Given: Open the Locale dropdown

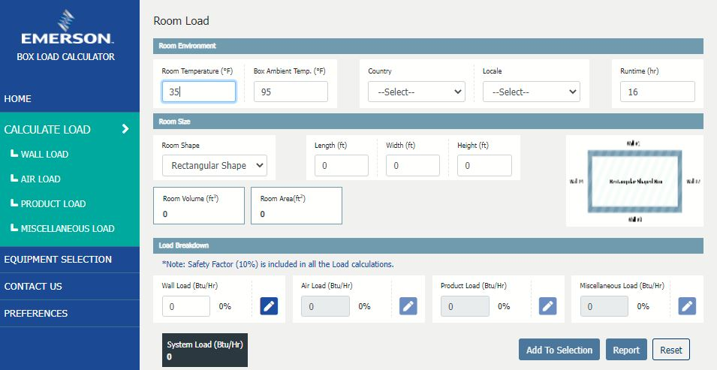Looking at the screenshot, I should point(531,92).
